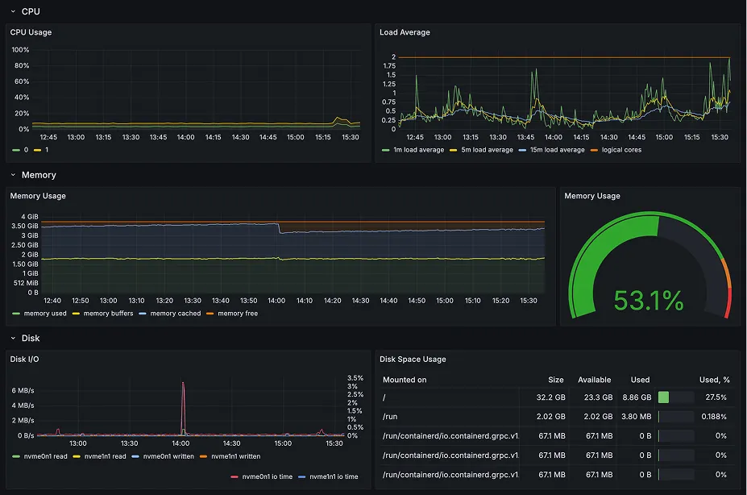Toggle the 5m load average legend series
Viewport: 747px width, 495px height.
(x=485, y=150)
